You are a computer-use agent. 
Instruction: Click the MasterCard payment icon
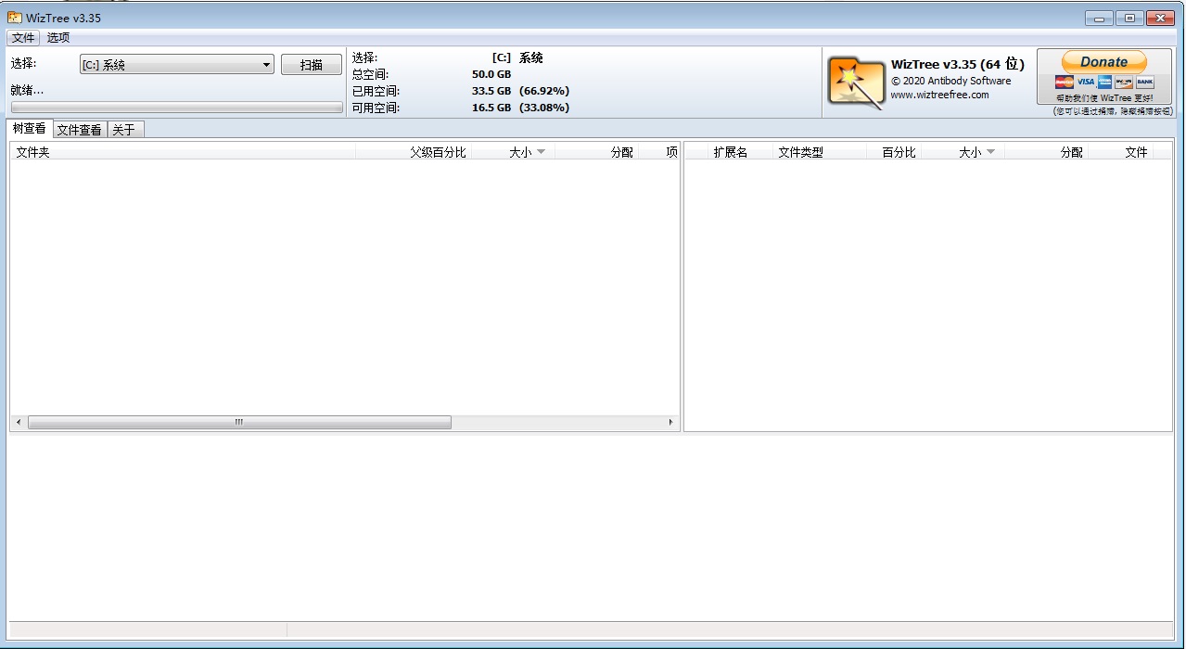[x=1064, y=82]
